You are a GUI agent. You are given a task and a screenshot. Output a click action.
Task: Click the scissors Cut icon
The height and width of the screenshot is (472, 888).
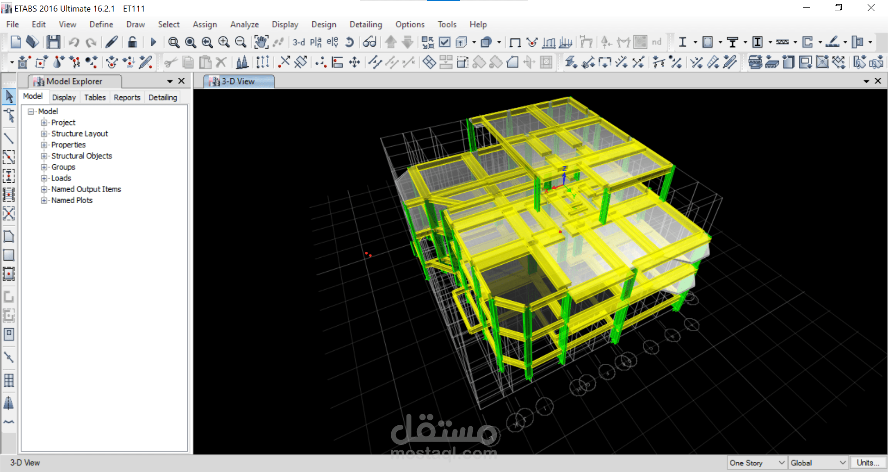(171, 62)
